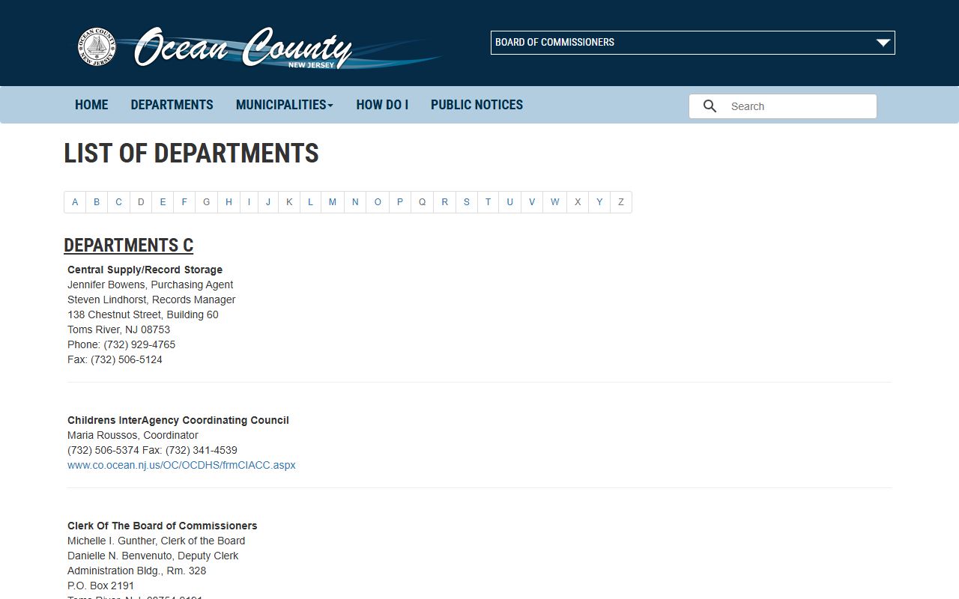Select letter K in alphabet index
The width and height of the screenshot is (959, 599).
point(289,202)
